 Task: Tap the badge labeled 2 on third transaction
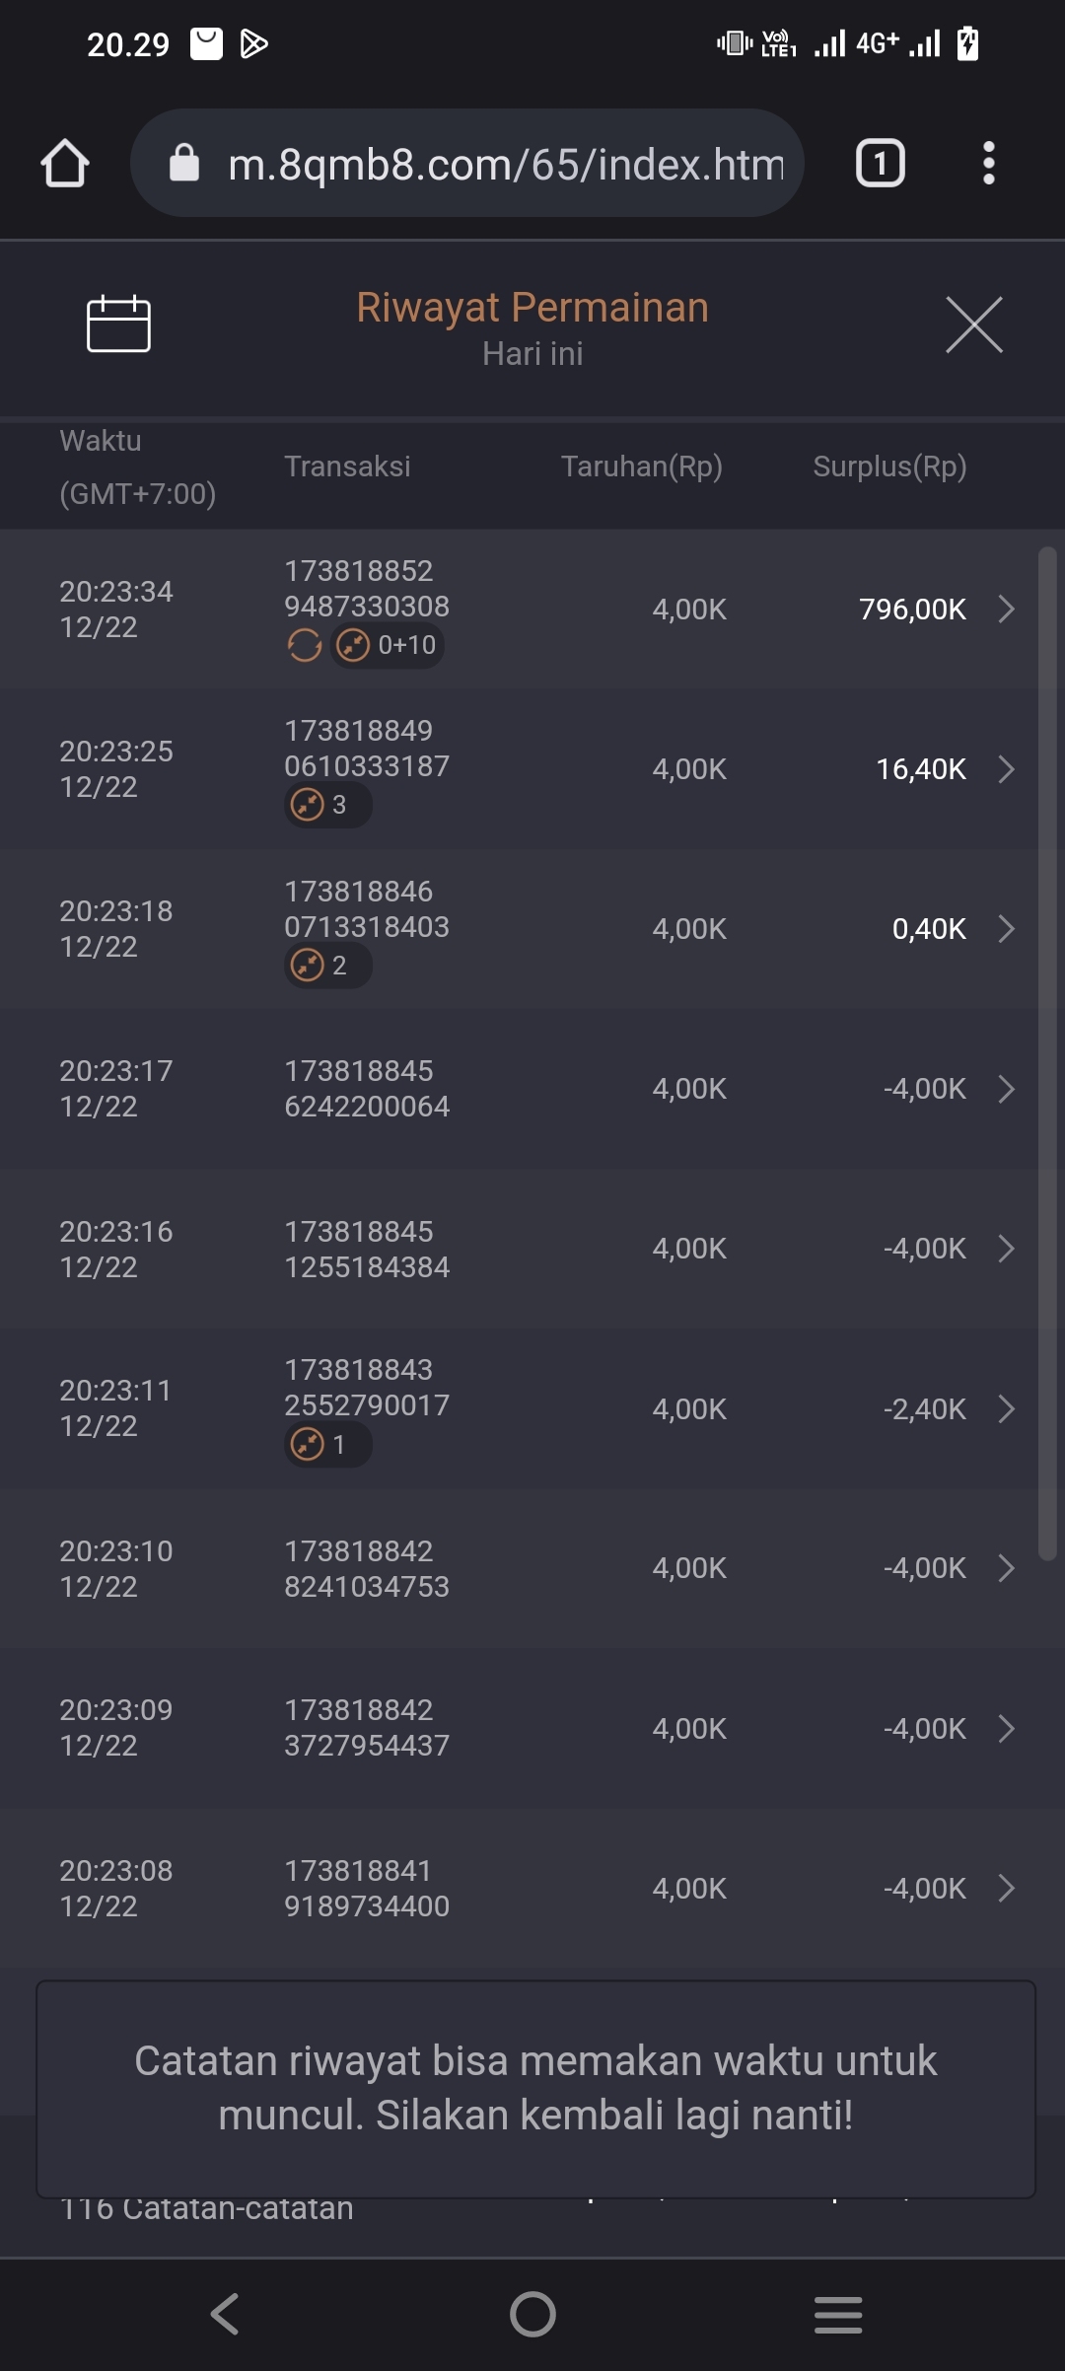(327, 966)
